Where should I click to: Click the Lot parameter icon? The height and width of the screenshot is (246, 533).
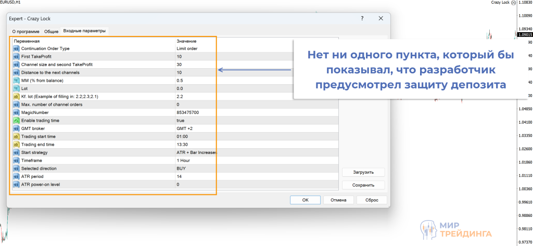(16, 88)
